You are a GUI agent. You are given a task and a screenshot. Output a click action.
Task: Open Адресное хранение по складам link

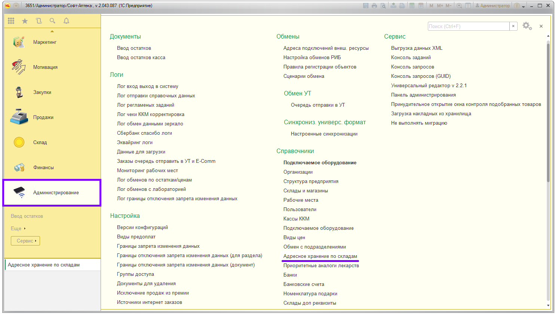(x=320, y=256)
